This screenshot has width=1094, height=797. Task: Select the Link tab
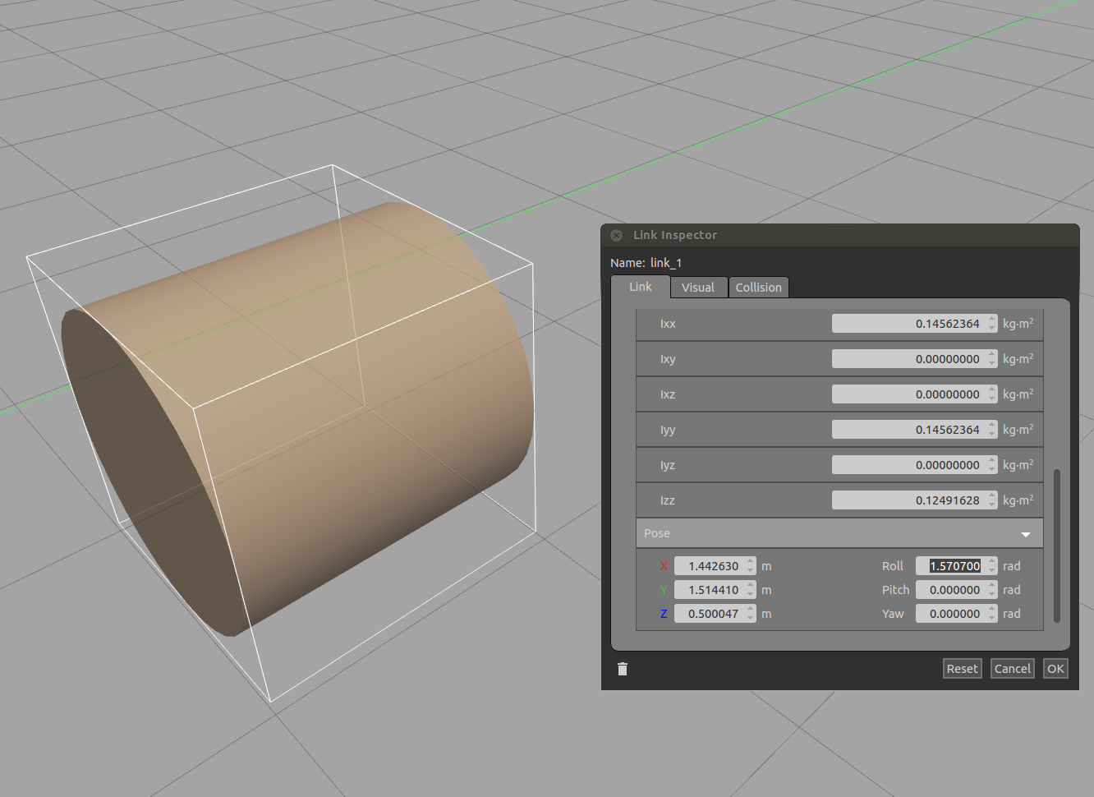point(641,287)
